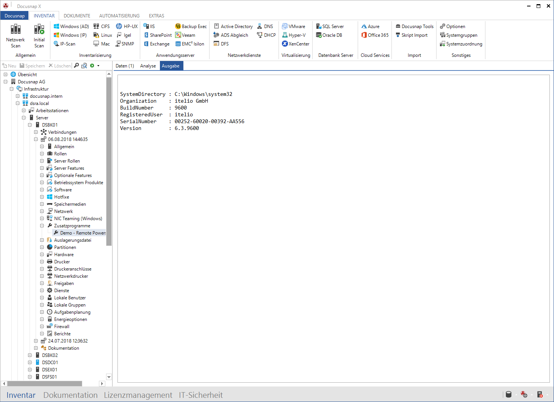Open Skript Import
The image size is (554, 402).
412,35
